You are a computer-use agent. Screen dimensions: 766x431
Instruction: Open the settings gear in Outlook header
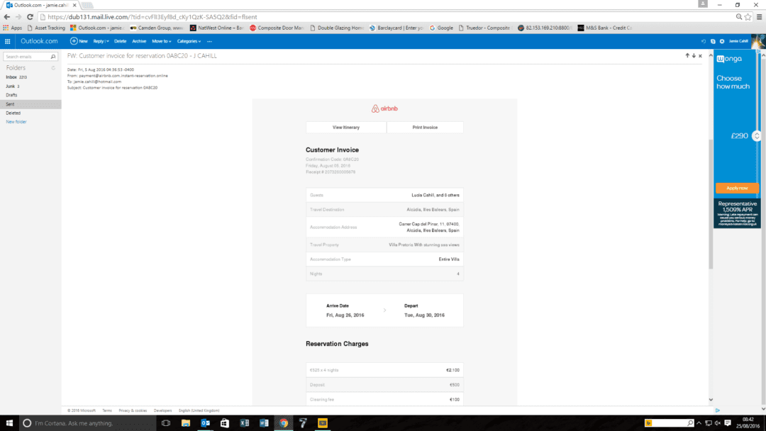[x=722, y=42]
